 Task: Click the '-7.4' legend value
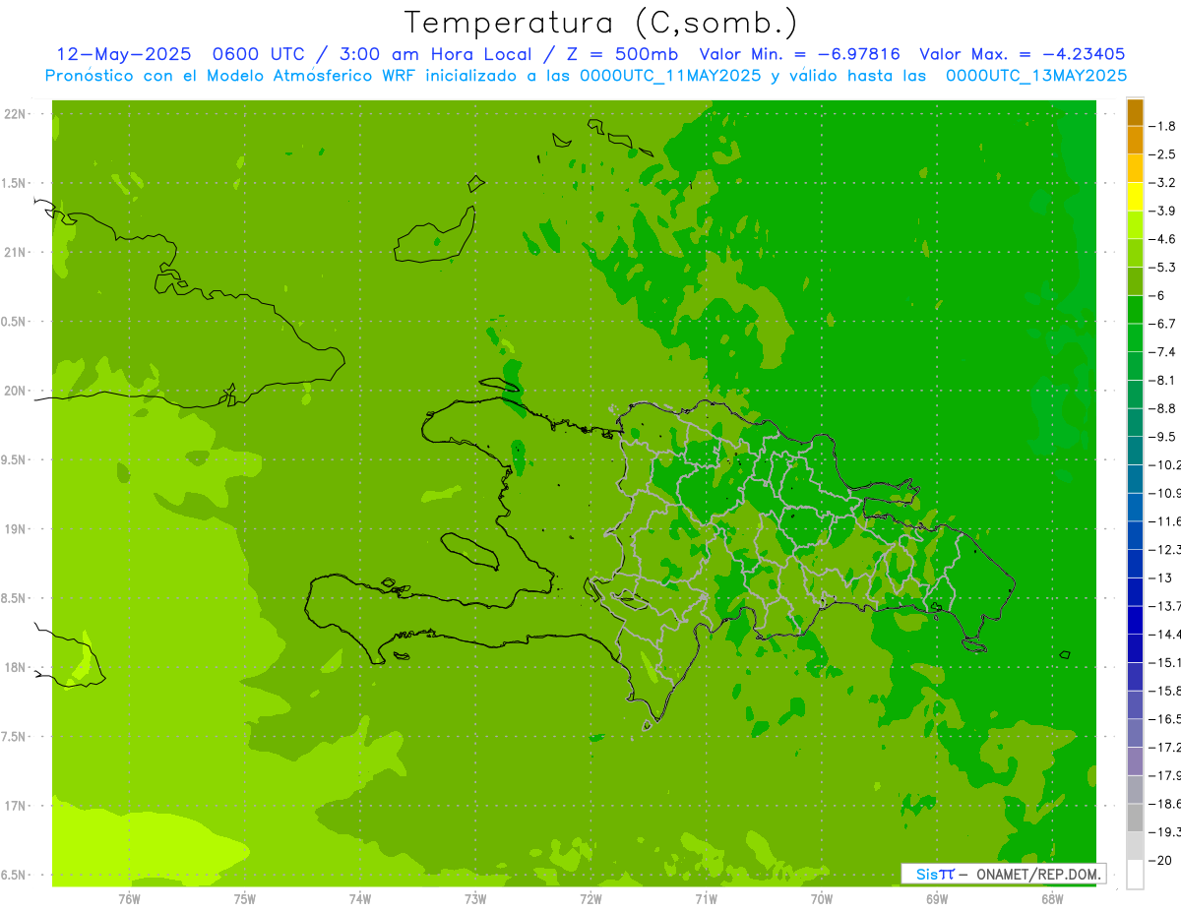1162,352
